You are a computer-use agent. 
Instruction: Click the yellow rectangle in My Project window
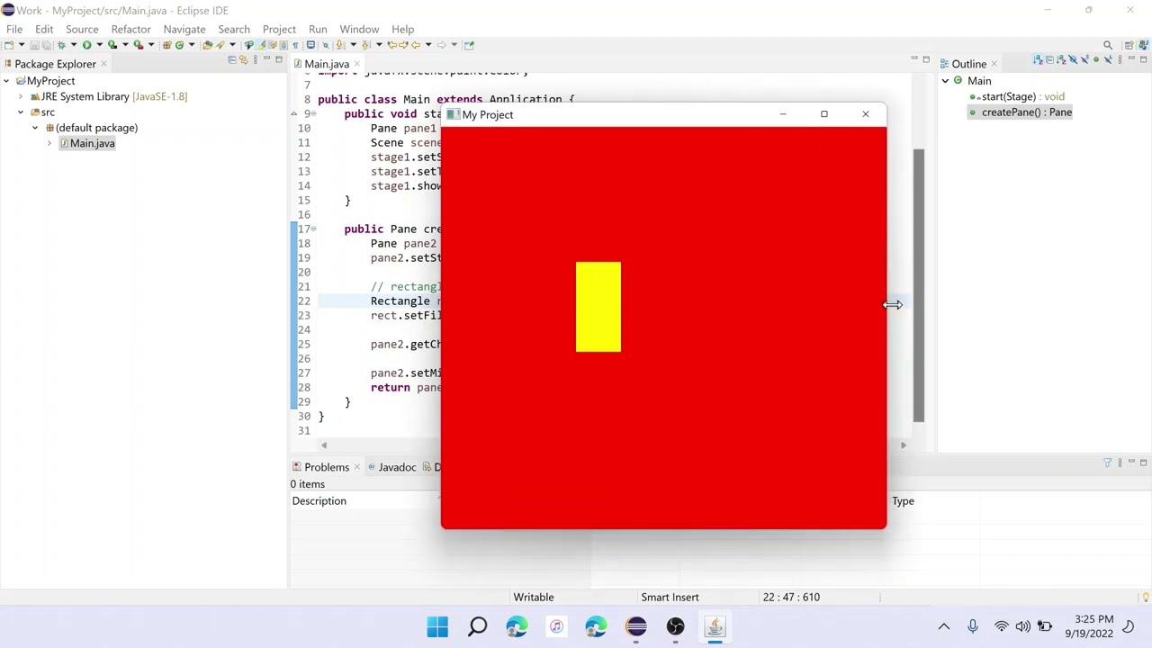click(598, 307)
